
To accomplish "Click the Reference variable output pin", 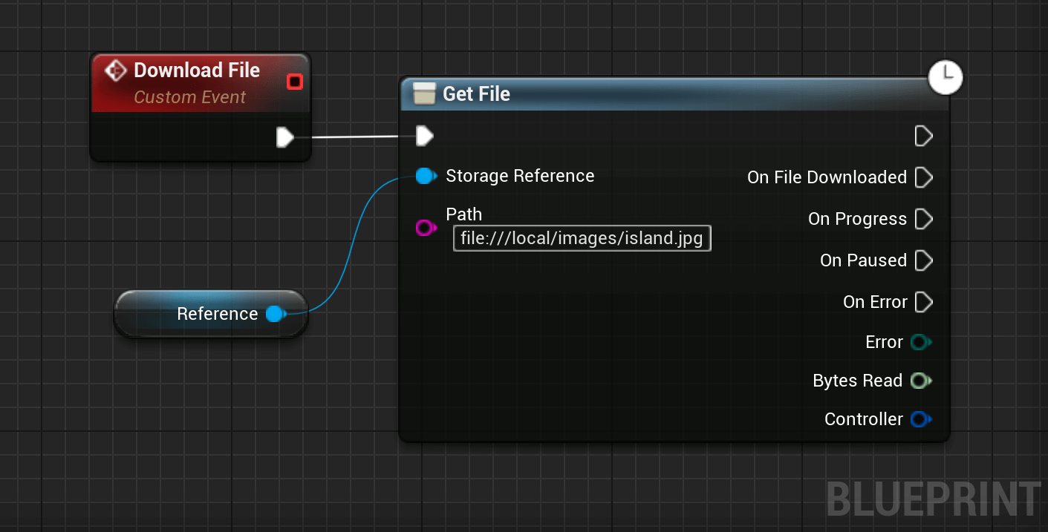I will pyautogui.click(x=276, y=314).
